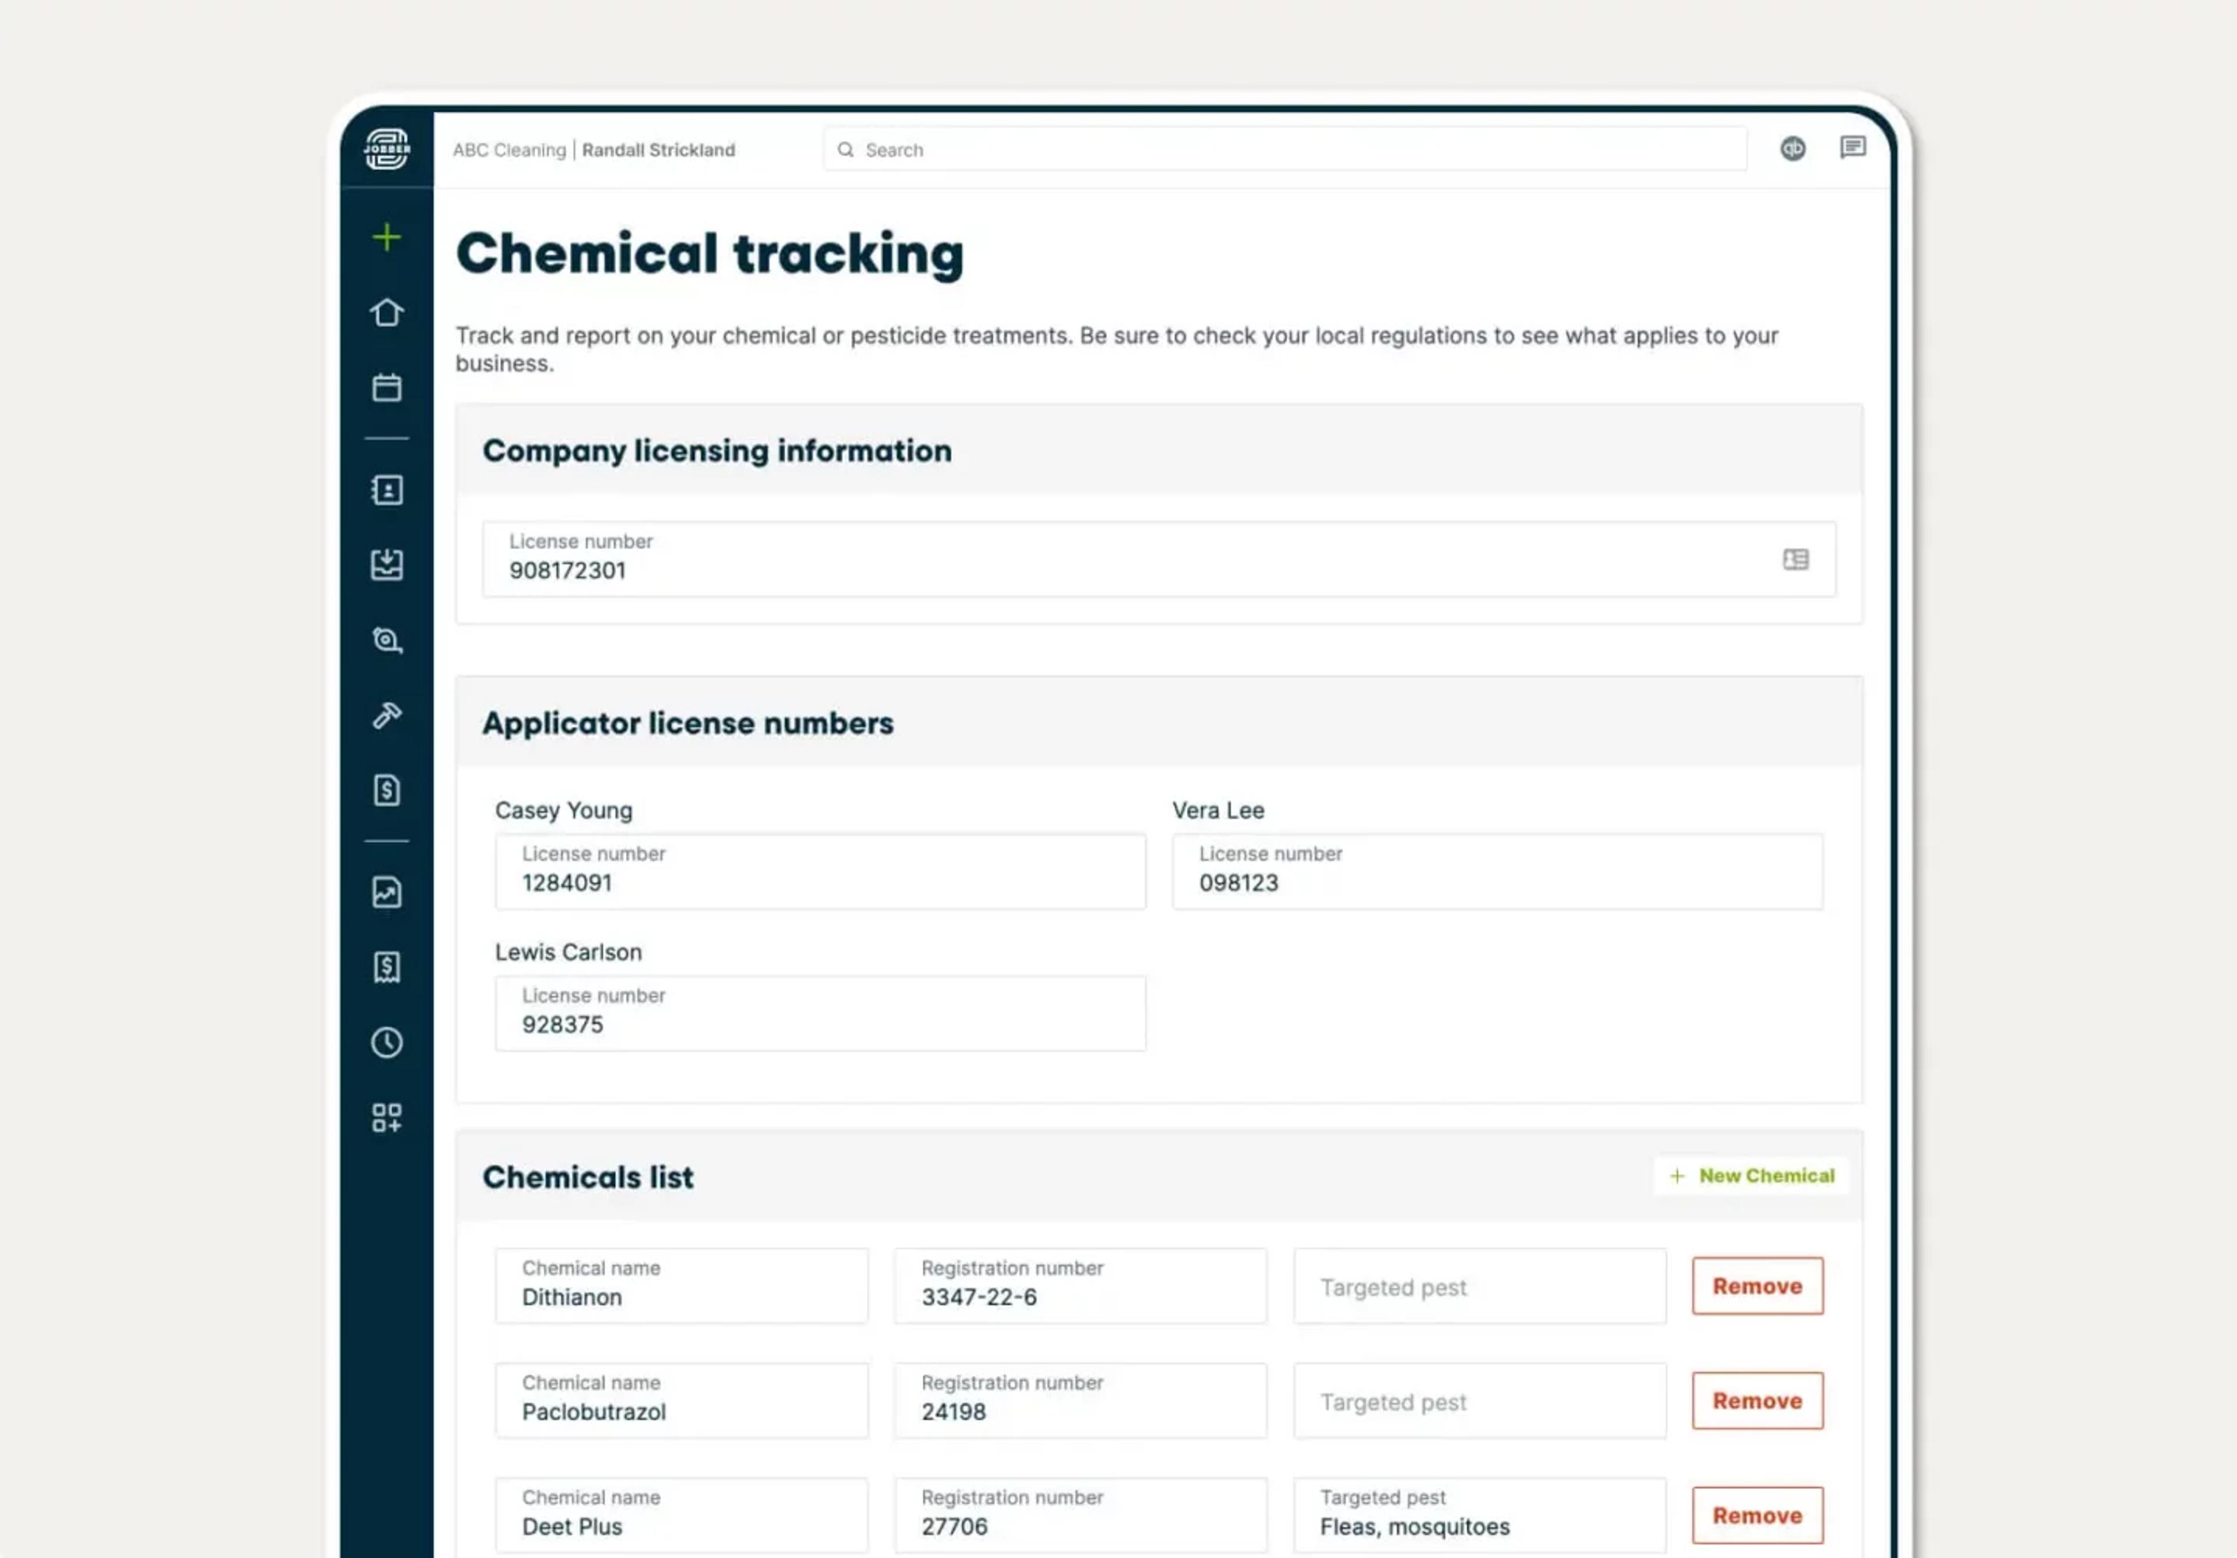Click the Applicator license numbers heading
The height and width of the screenshot is (1558, 2237).
pyautogui.click(x=688, y=723)
